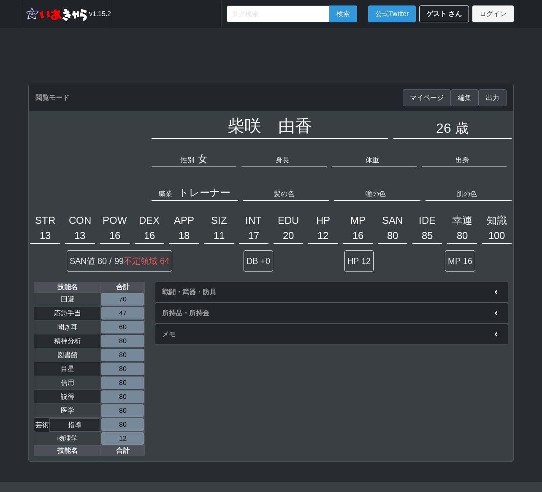The image size is (542, 492).
Task: Expand the メモ section
Action: click(331, 334)
